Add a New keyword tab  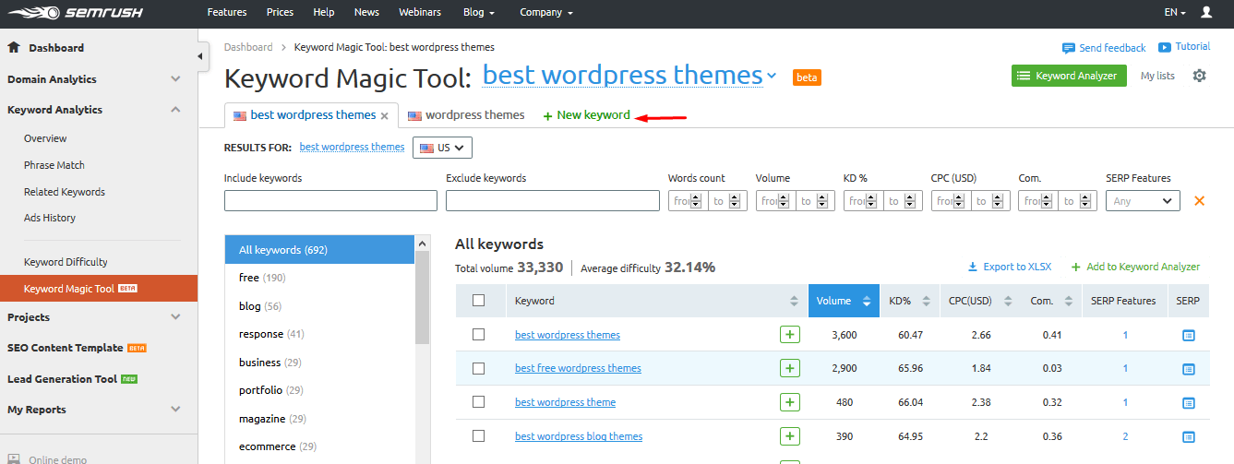tap(587, 115)
